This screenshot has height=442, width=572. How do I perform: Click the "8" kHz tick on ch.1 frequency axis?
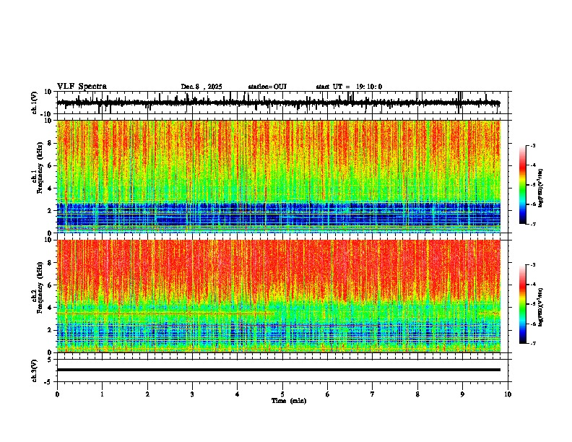point(51,143)
